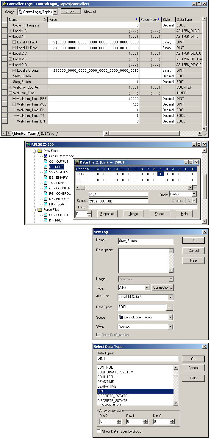Sort tags by the Name column header
This screenshot has height=440, width=211.
pyautogui.click(x=28, y=20)
